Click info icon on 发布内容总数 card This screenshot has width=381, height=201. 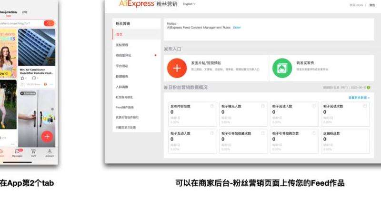(x=212, y=106)
